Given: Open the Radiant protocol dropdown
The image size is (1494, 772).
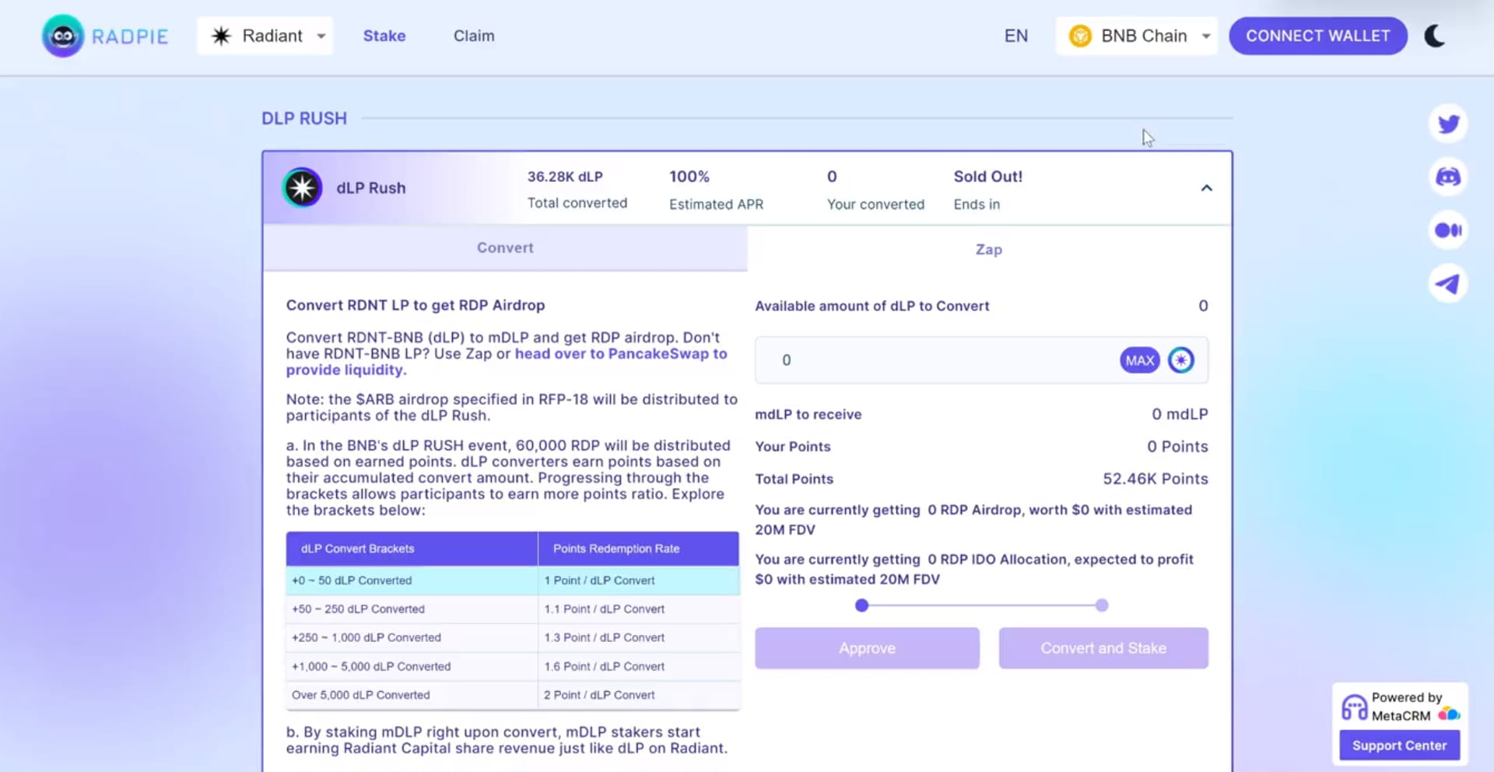Looking at the screenshot, I should coord(265,36).
